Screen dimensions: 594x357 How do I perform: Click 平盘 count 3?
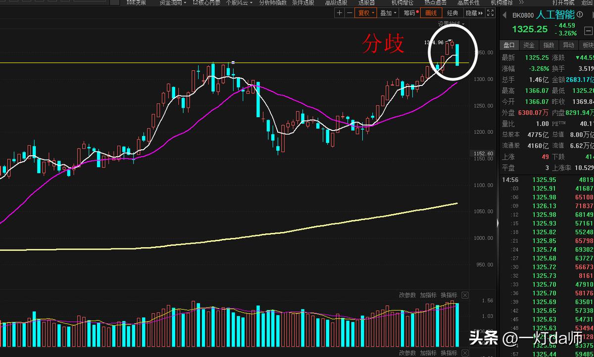click(547, 168)
